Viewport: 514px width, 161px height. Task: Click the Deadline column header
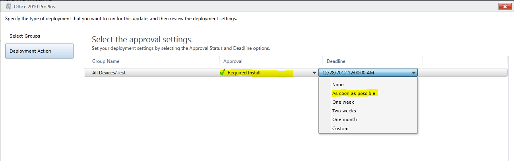click(x=336, y=61)
